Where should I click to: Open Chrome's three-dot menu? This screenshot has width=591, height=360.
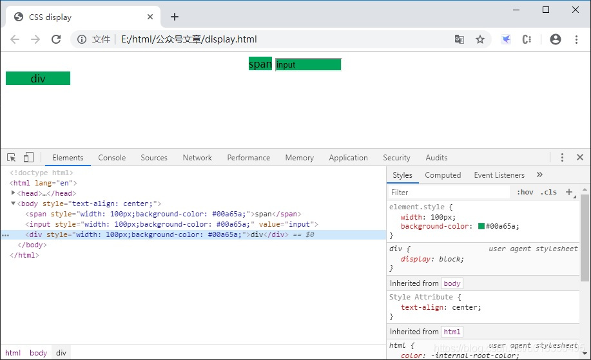pyautogui.click(x=576, y=39)
